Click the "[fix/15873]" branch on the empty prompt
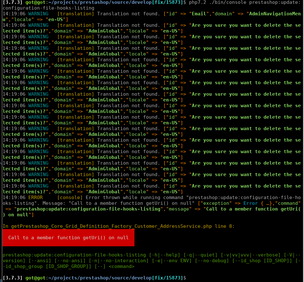304x282 pixels. [x=167, y=278]
